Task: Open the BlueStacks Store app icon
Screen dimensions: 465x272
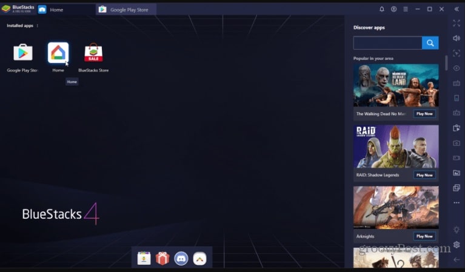Action: pyautogui.click(x=93, y=53)
